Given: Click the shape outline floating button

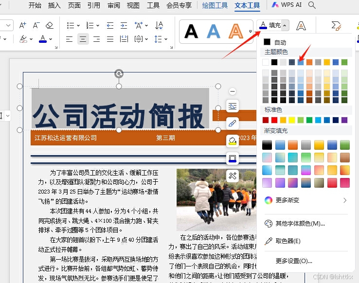Looking at the screenshot, I should [233, 159].
